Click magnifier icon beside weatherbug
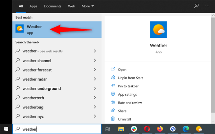 (x=18, y=107)
